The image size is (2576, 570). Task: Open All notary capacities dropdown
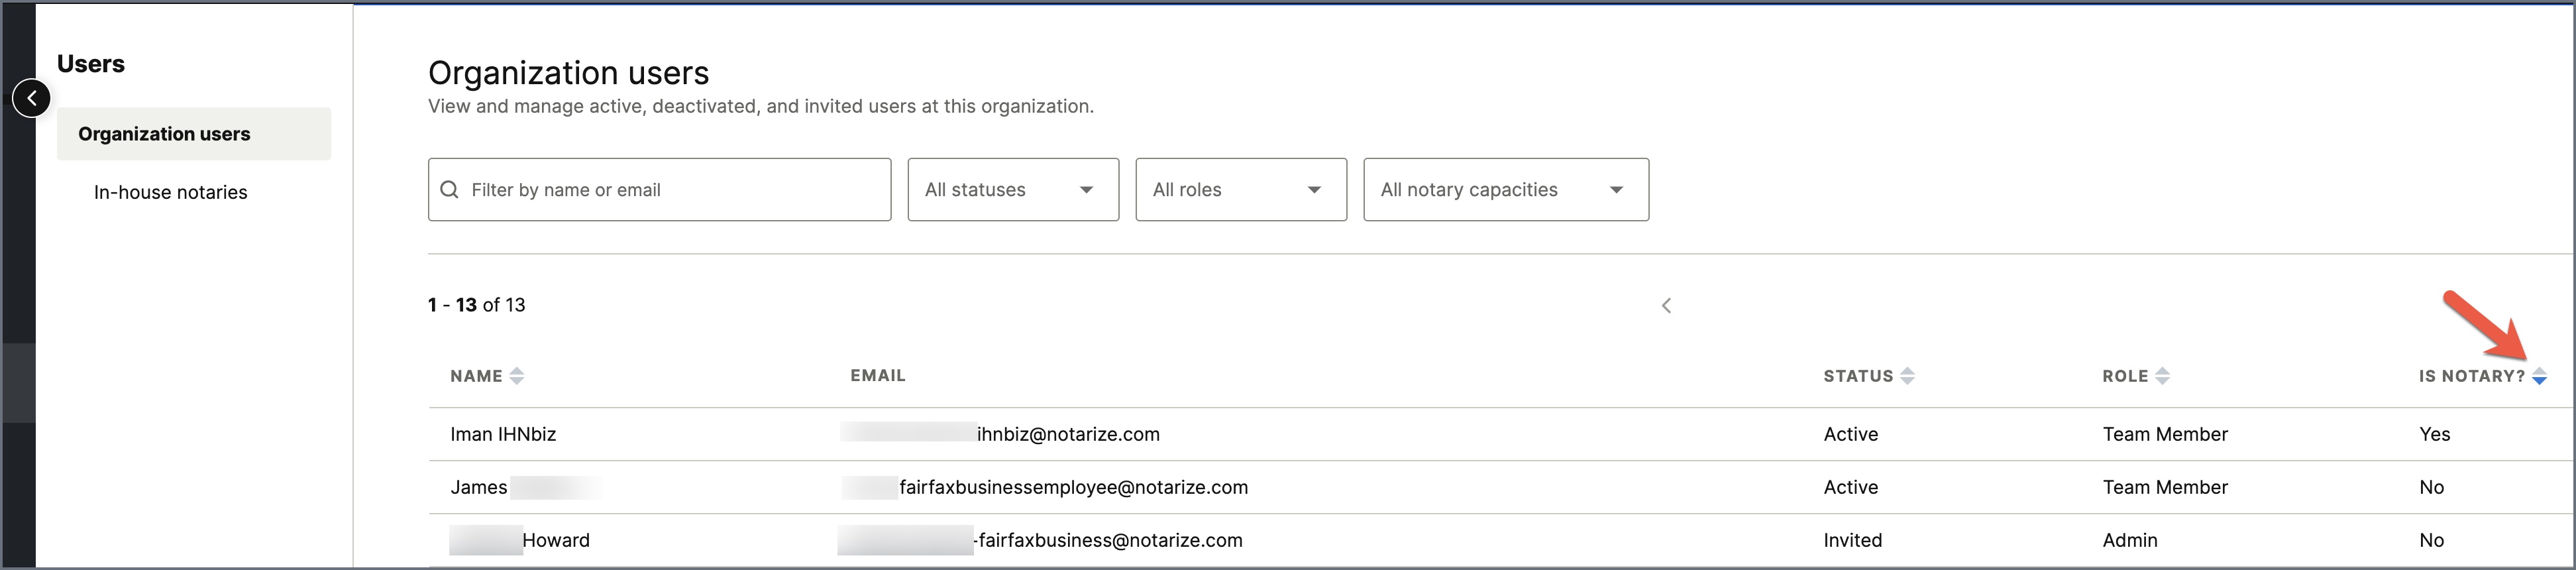coord(1505,190)
